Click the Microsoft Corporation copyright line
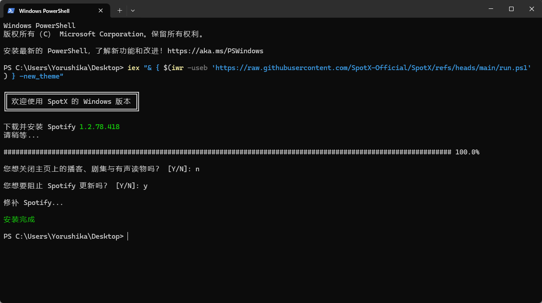The image size is (542, 303). tap(104, 34)
